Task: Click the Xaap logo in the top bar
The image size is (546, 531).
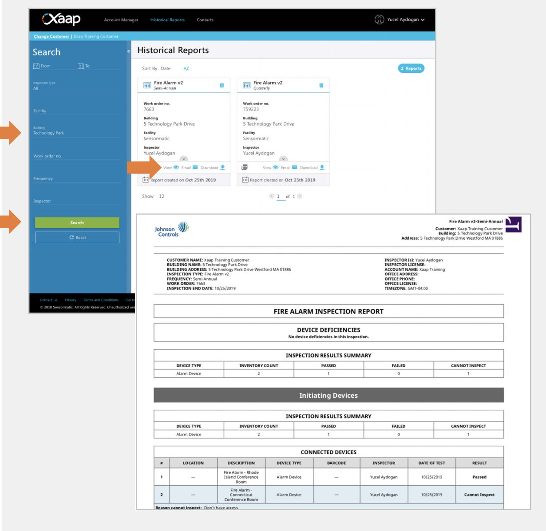Action: pos(61,20)
